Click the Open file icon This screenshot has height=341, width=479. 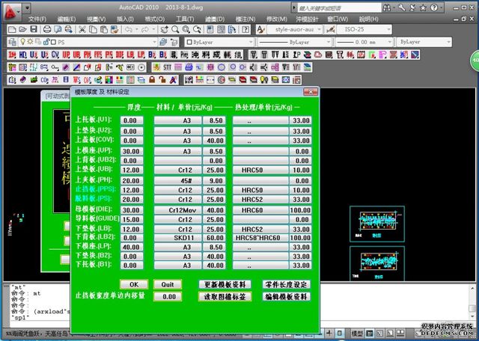(23, 30)
